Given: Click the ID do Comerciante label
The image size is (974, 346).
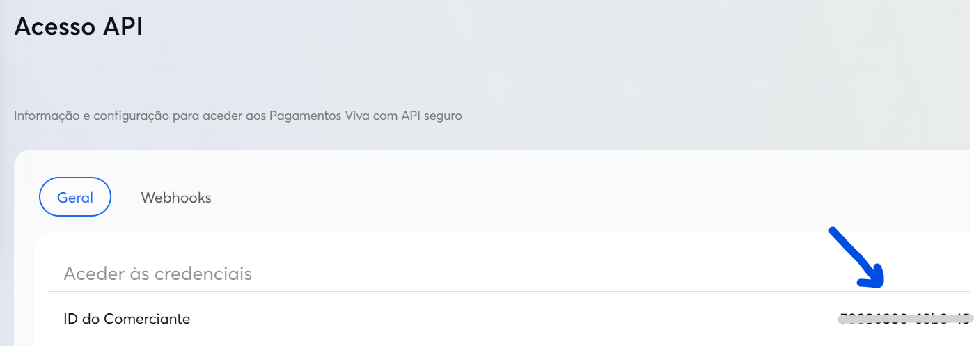Looking at the screenshot, I should (x=127, y=320).
